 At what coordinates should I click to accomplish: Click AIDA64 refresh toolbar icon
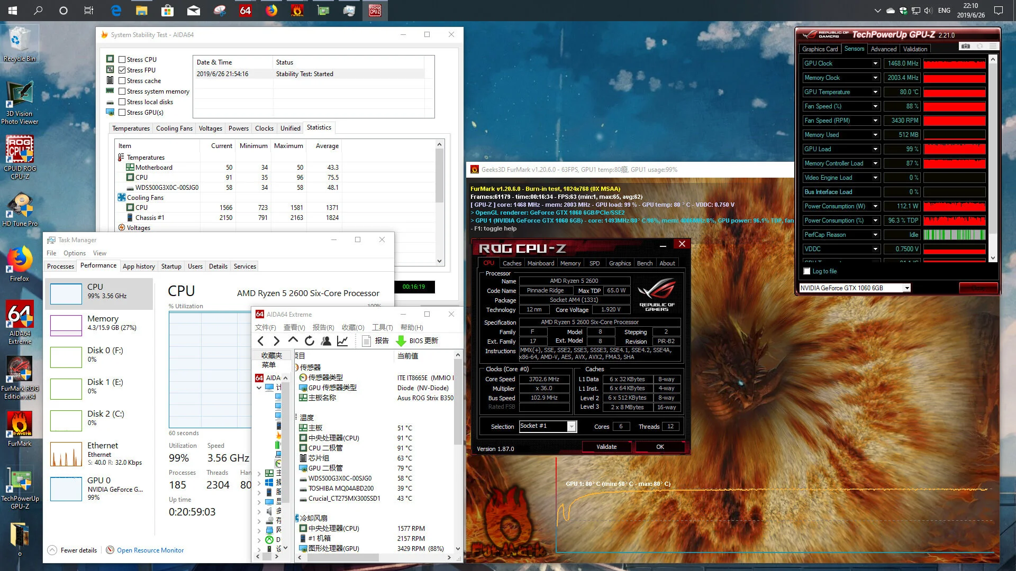tap(310, 341)
